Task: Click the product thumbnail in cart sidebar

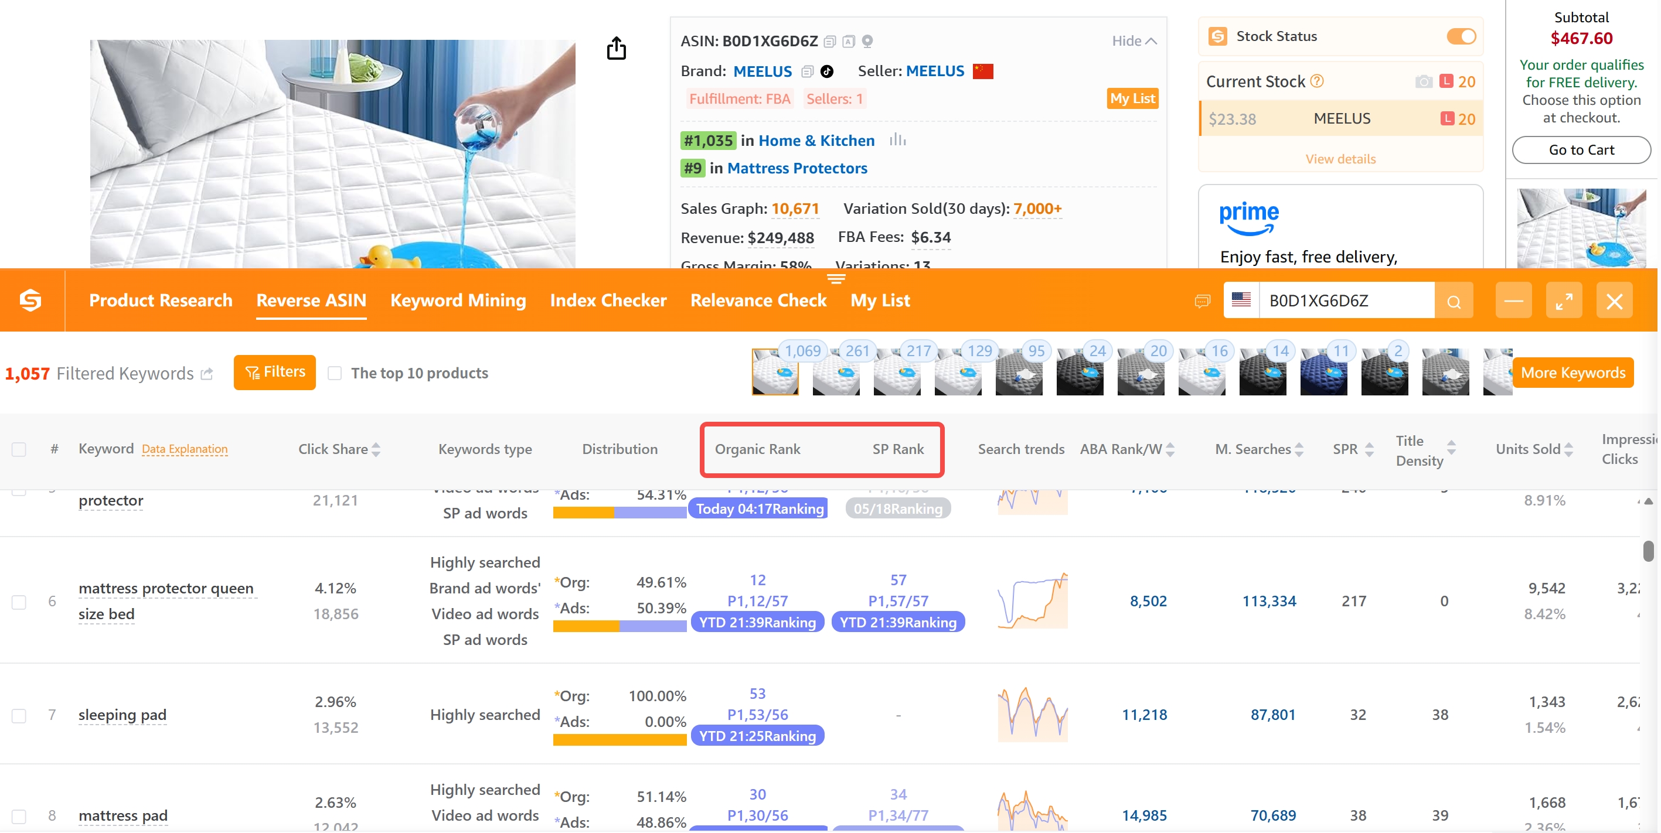Action: (x=1582, y=228)
